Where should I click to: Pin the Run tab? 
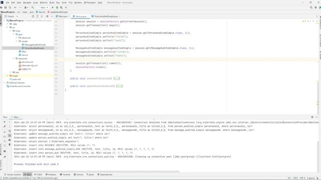[5, 157]
